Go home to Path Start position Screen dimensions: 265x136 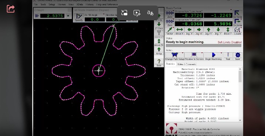238,23
